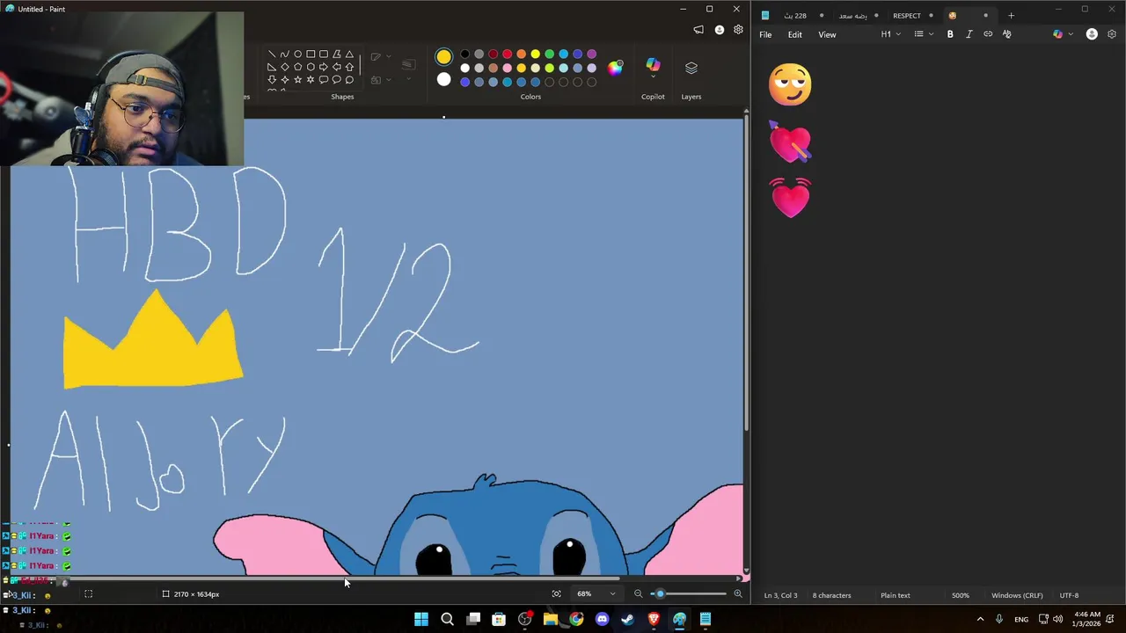Select the line shape in Shapes gallery
Viewport: 1126px width, 633px height.
point(272,54)
